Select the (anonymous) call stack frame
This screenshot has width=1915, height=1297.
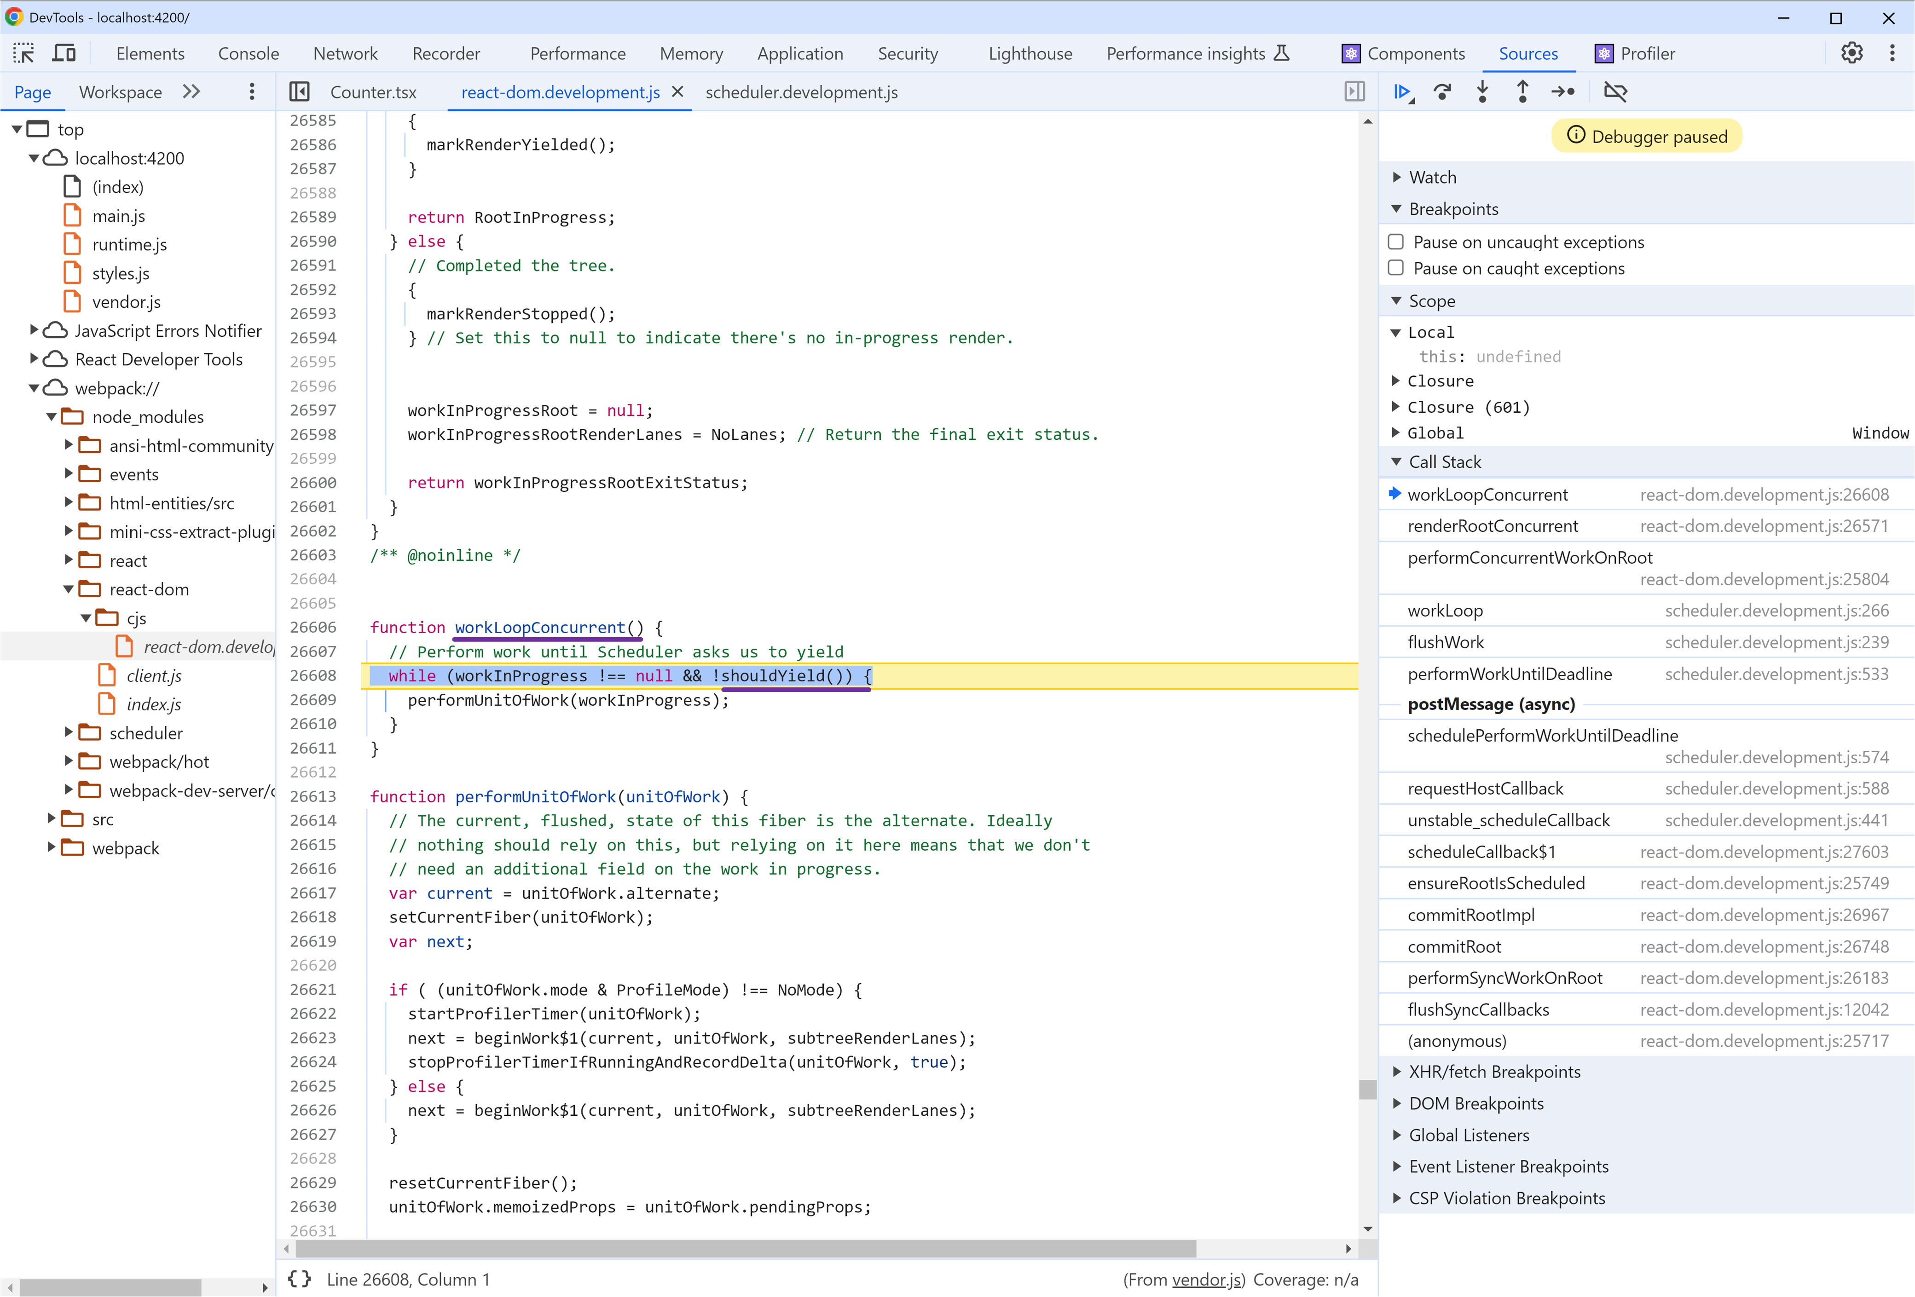[1646, 1041]
